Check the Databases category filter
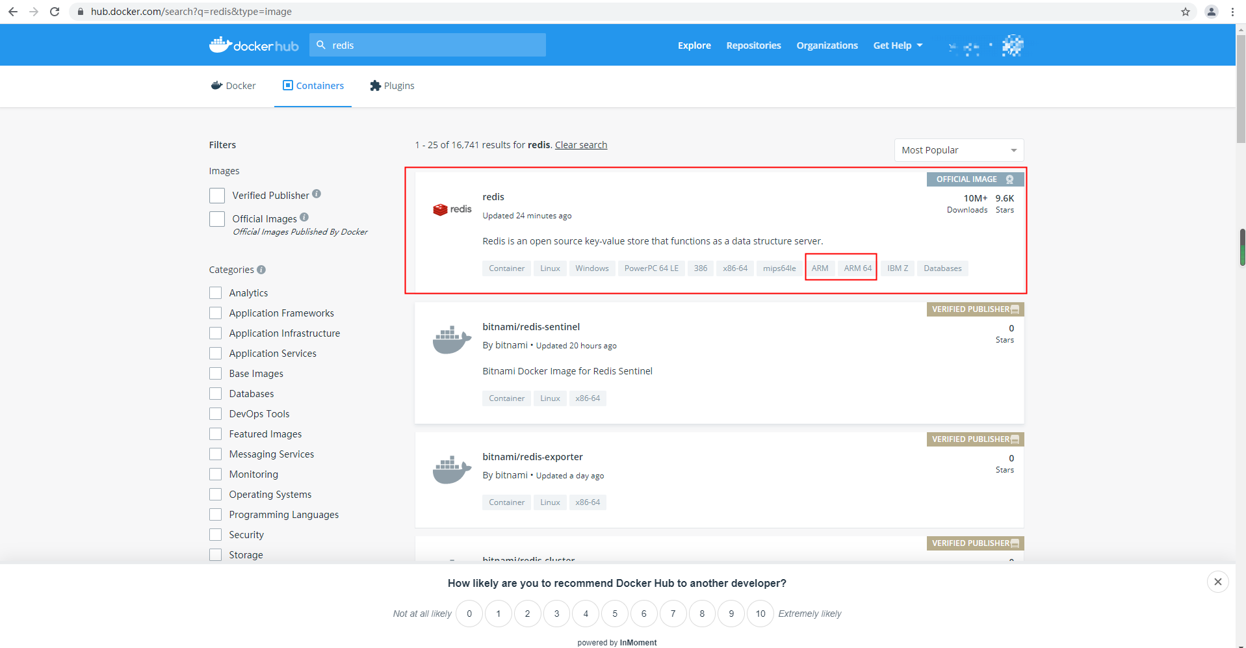The height and width of the screenshot is (648, 1246). pyautogui.click(x=216, y=393)
